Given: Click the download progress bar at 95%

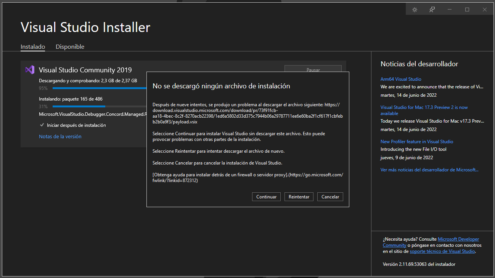Looking at the screenshot, I should coord(100,88).
